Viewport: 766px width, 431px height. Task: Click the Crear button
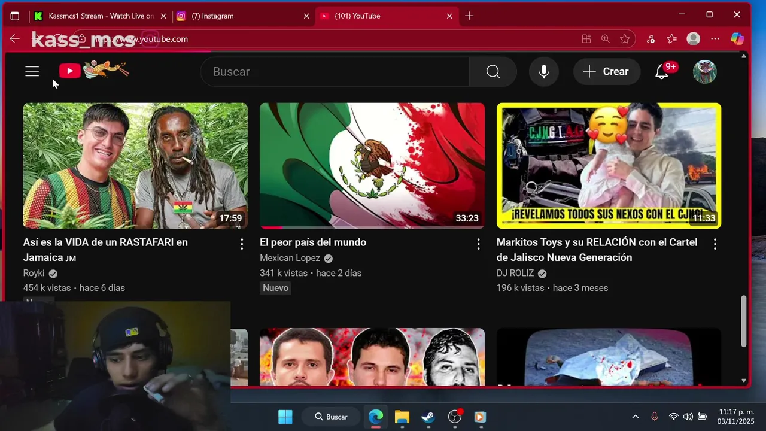point(606,72)
